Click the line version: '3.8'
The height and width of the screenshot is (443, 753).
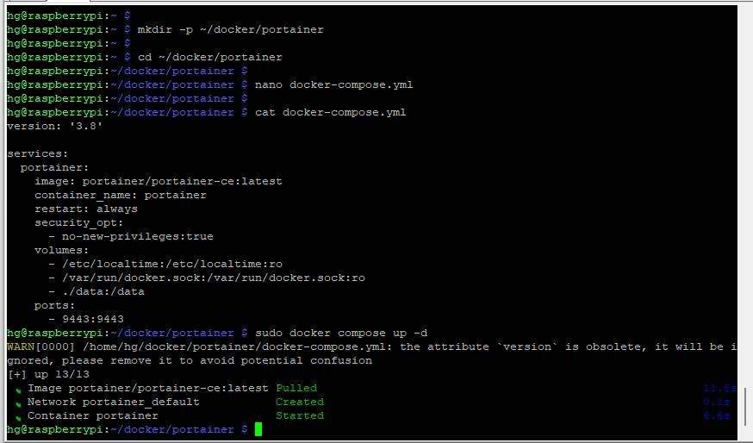coord(55,127)
